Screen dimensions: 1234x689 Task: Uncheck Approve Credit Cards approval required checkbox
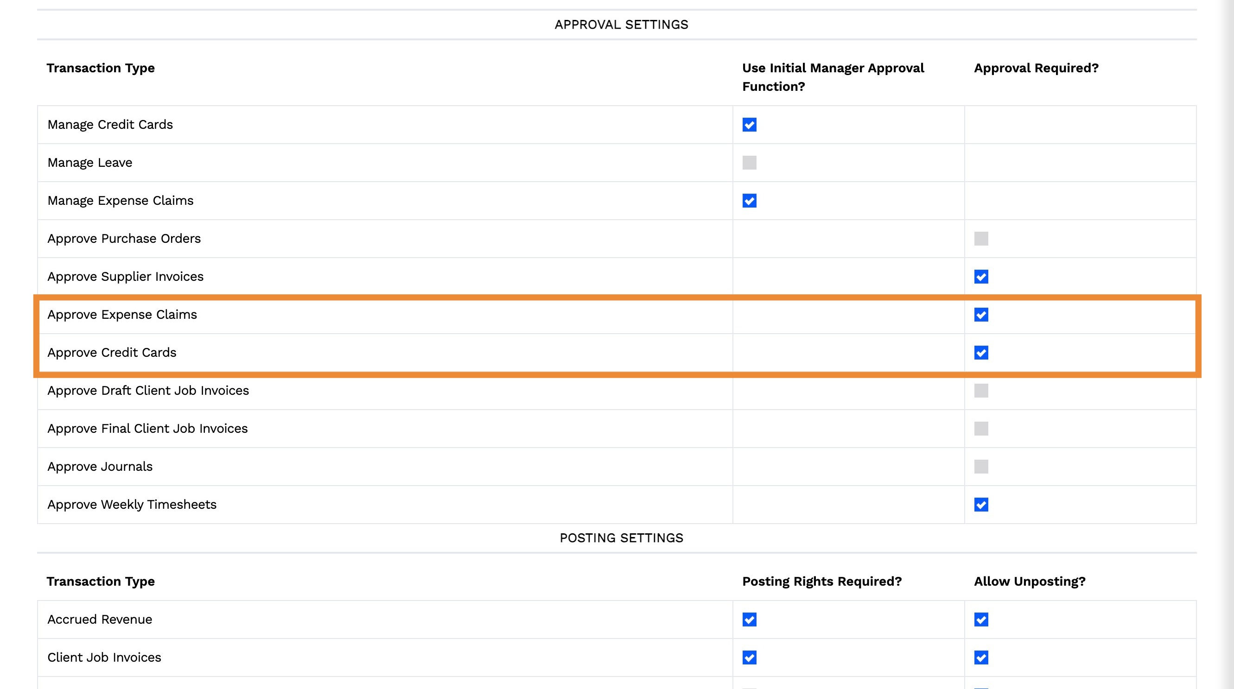pyautogui.click(x=980, y=353)
